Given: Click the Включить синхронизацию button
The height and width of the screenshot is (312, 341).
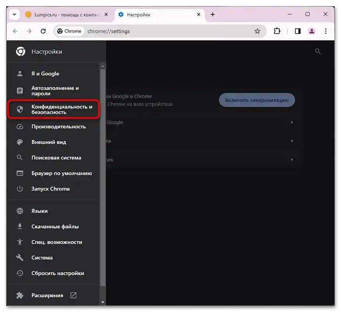Looking at the screenshot, I should point(256,100).
